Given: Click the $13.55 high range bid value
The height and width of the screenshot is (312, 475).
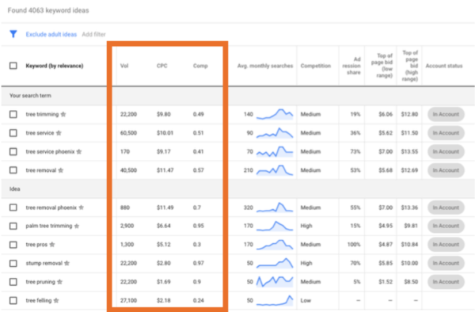Looking at the screenshot, I should pyautogui.click(x=409, y=151).
